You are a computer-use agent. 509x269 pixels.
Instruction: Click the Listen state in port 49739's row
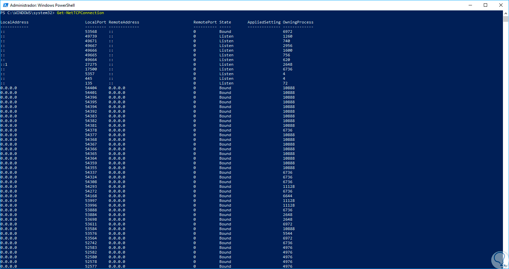[x=226, y=36]
